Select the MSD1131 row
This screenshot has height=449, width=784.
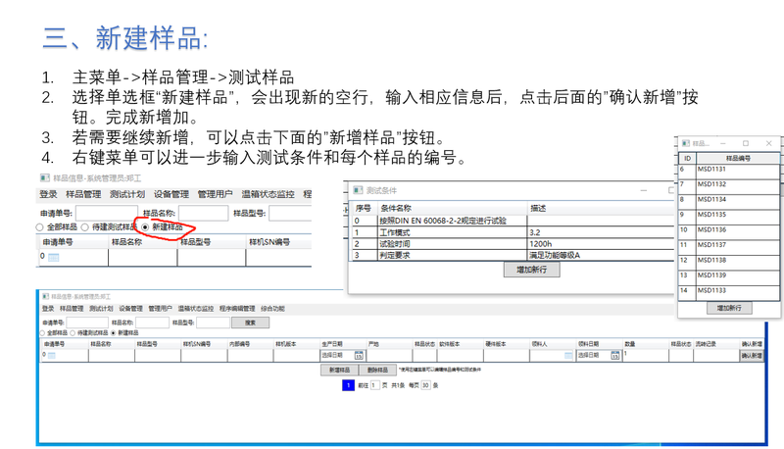point(728,170)
